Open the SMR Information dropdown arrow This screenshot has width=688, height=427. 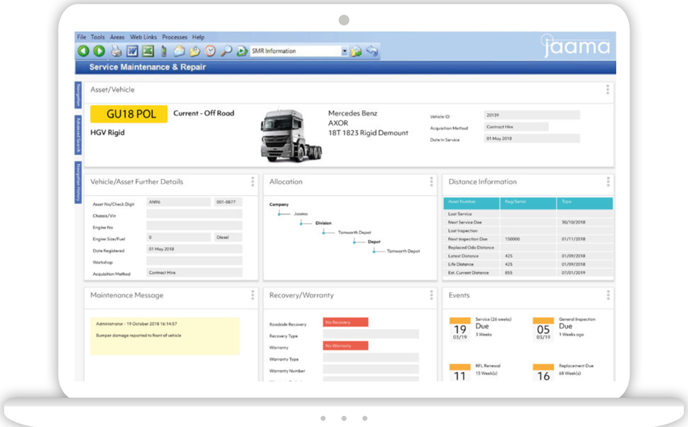click(x=344, y=51)
